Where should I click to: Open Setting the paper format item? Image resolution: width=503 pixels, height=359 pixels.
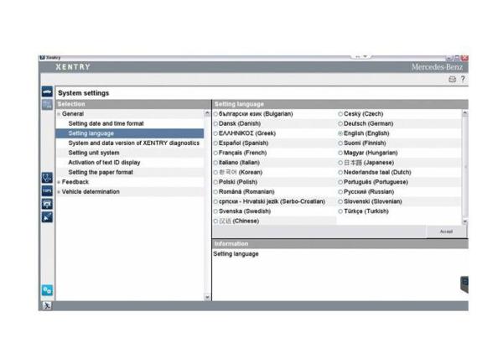tap(101, 172)
